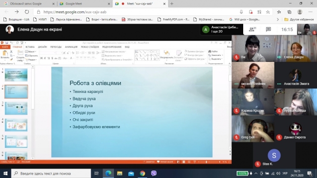This screenshot has width=317, height=178.
Task: Toggle italic К in PowerPoint ribbon
Action: (45, 58)
